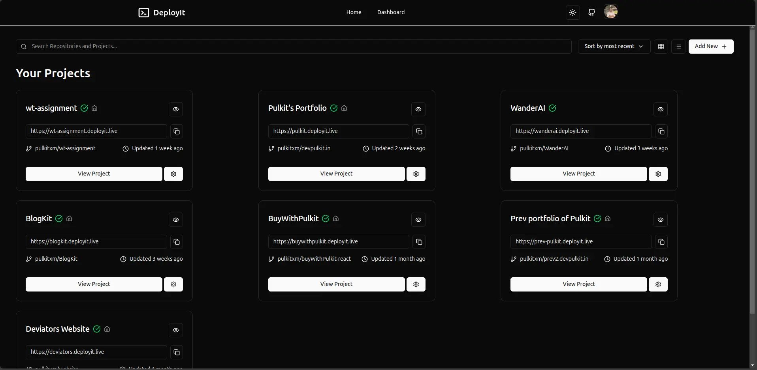The width and height of the screenshot is (757, 370).
Task: Open the Sort by most recent dropdown
Action: pyautogui.click(x=614, y=47)
